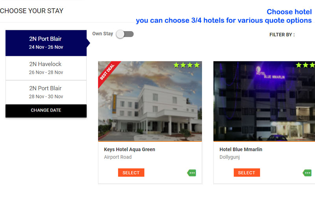315x197 pixels.
Task: Click the Keys Hotel Aqua Green name
Action: pyautogui.click(x=130, y=150)
